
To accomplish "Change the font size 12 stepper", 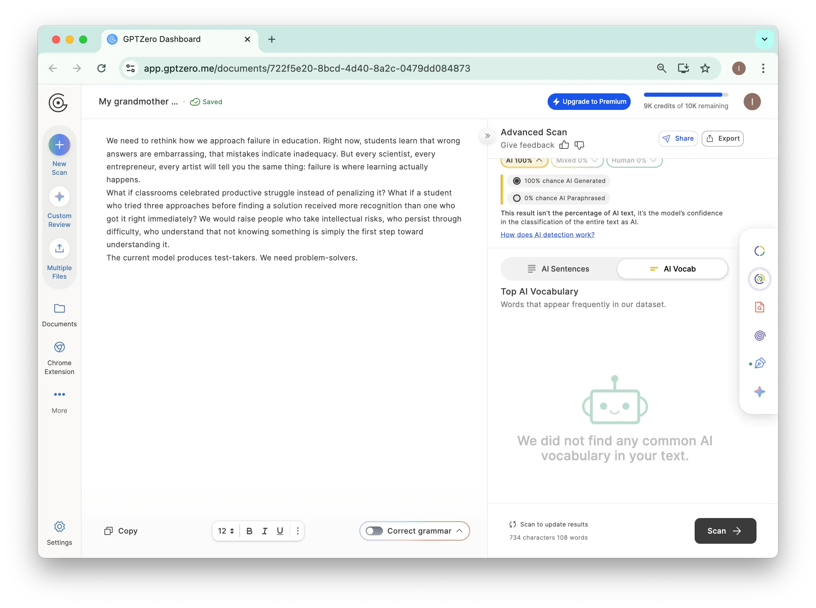I will (x=226, y=531).
